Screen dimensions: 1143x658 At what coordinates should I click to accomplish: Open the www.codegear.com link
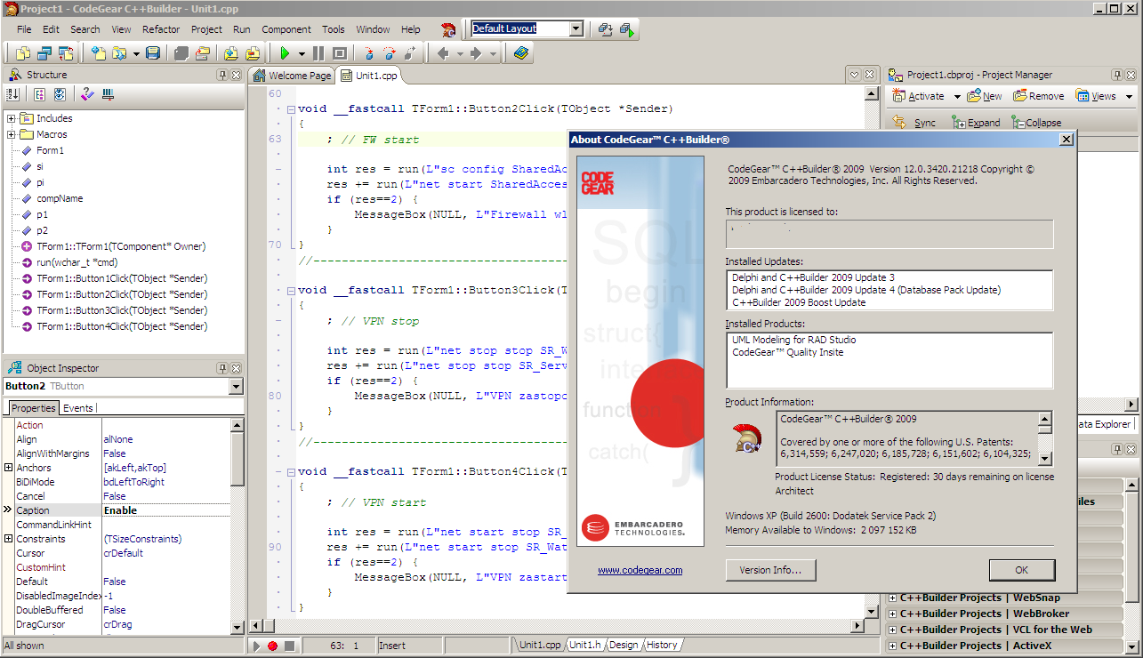[640, 570]
